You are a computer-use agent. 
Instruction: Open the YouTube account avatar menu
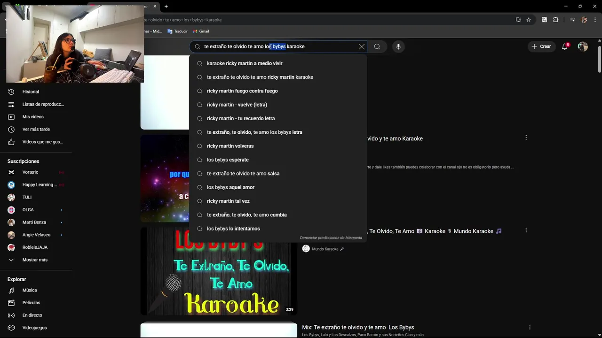(583, 46)
